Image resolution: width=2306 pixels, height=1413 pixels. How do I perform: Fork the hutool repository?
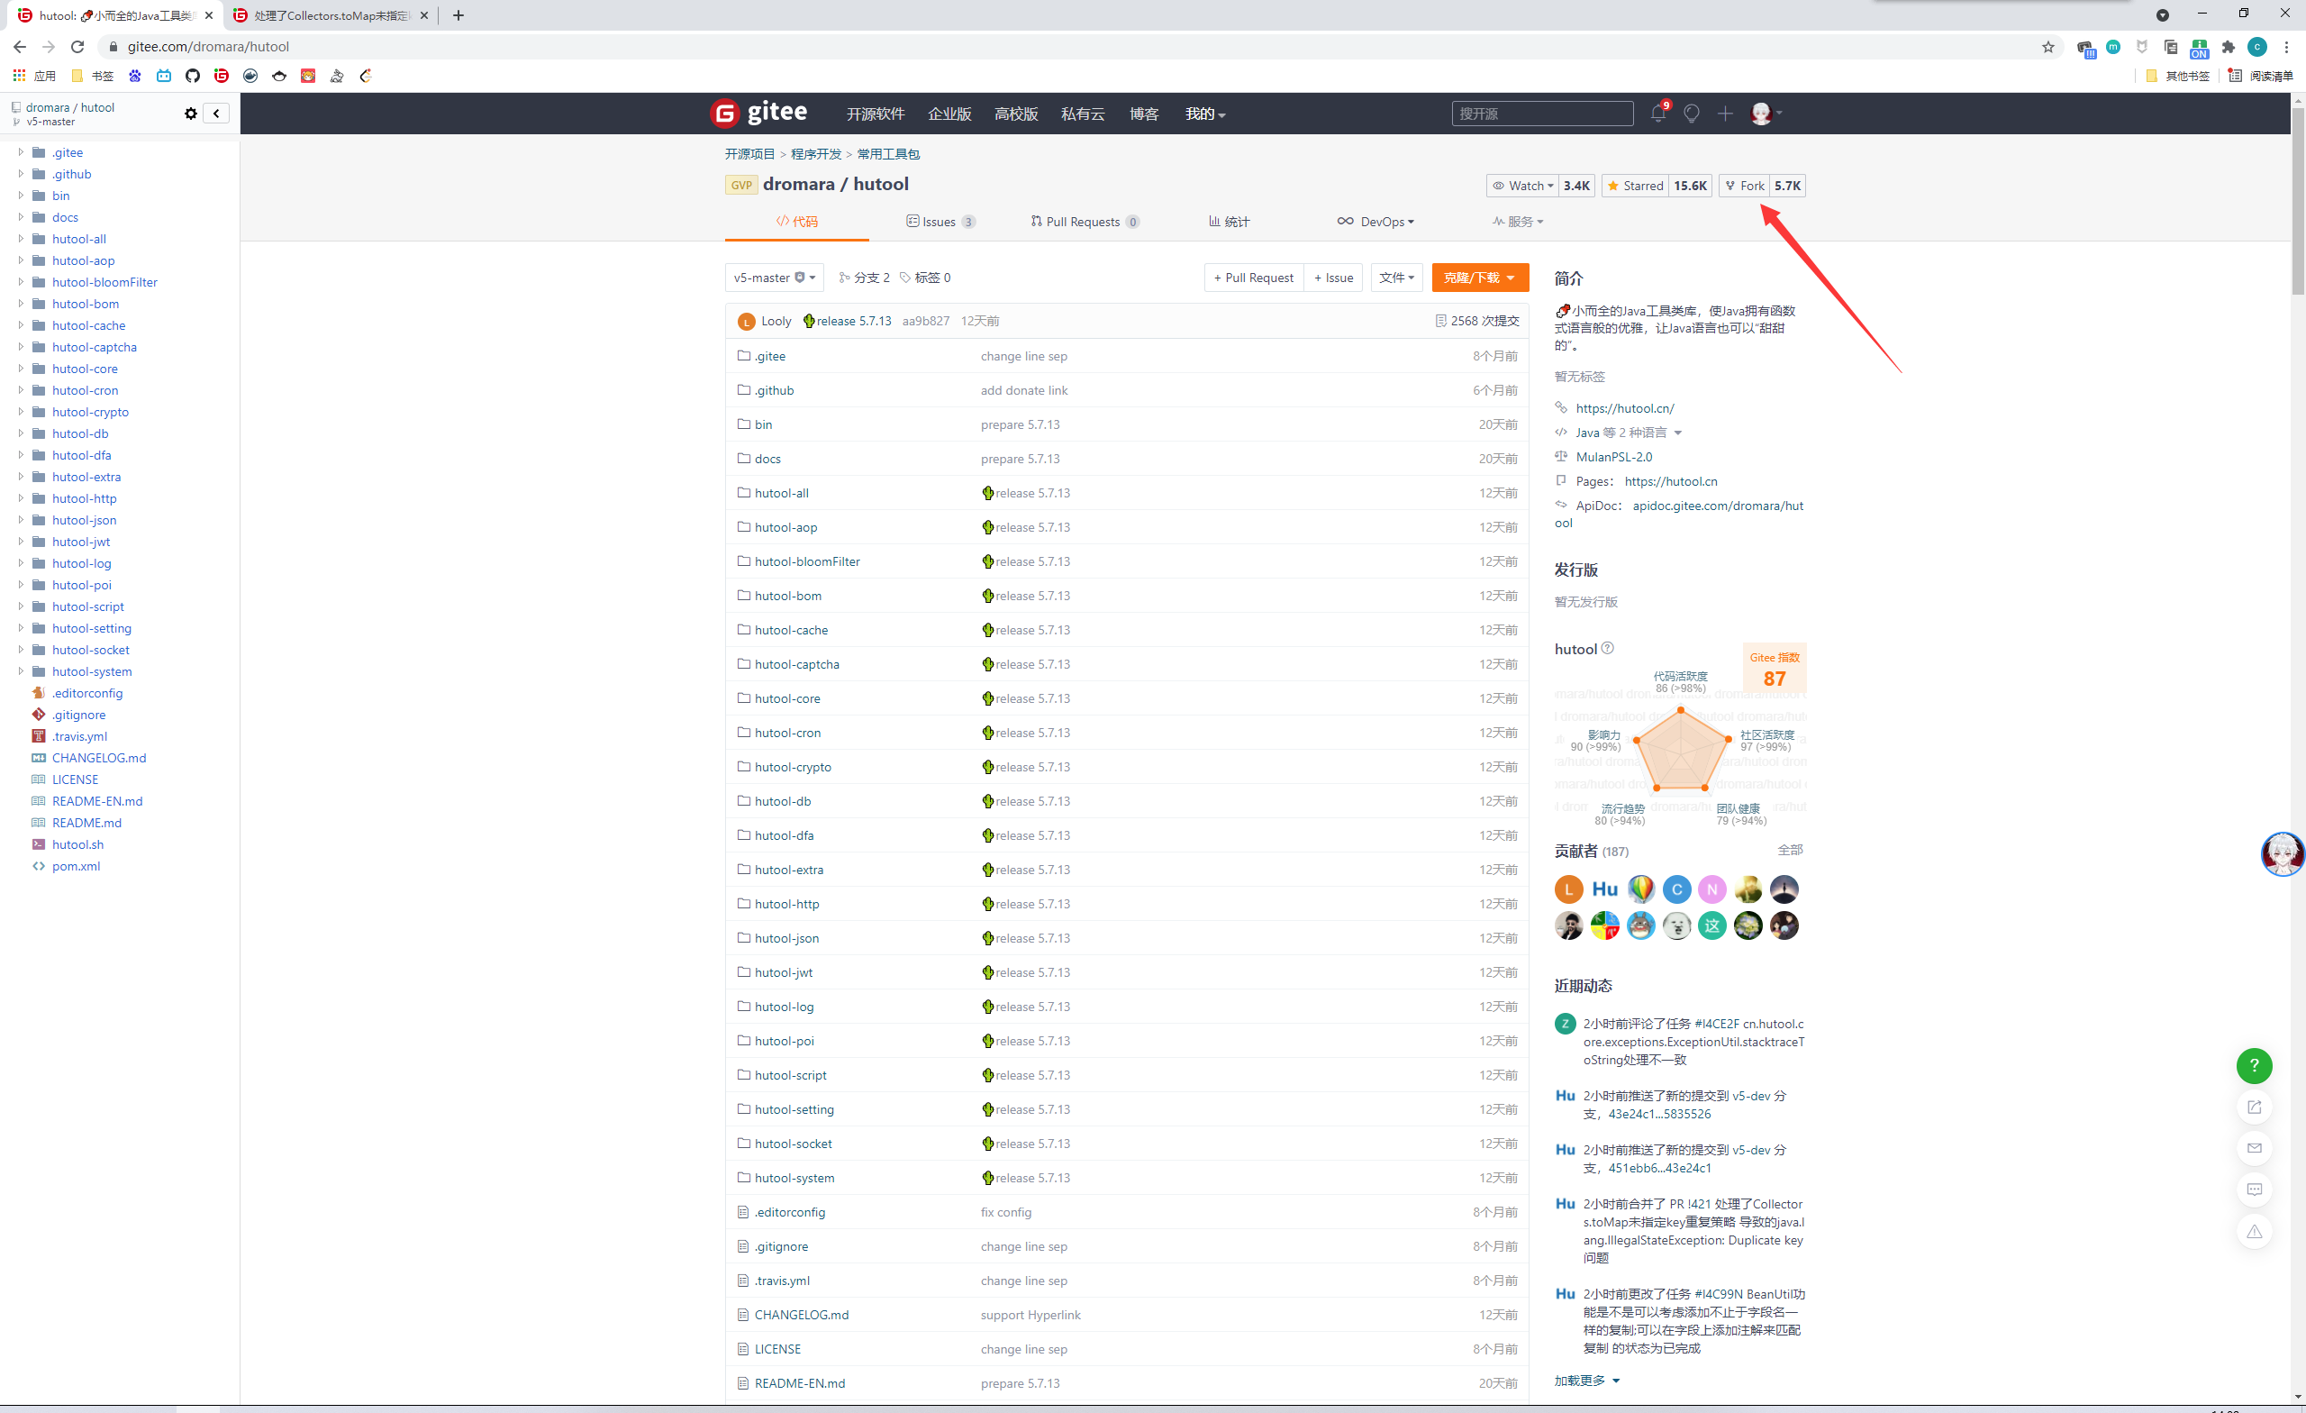pos(1745,186)
